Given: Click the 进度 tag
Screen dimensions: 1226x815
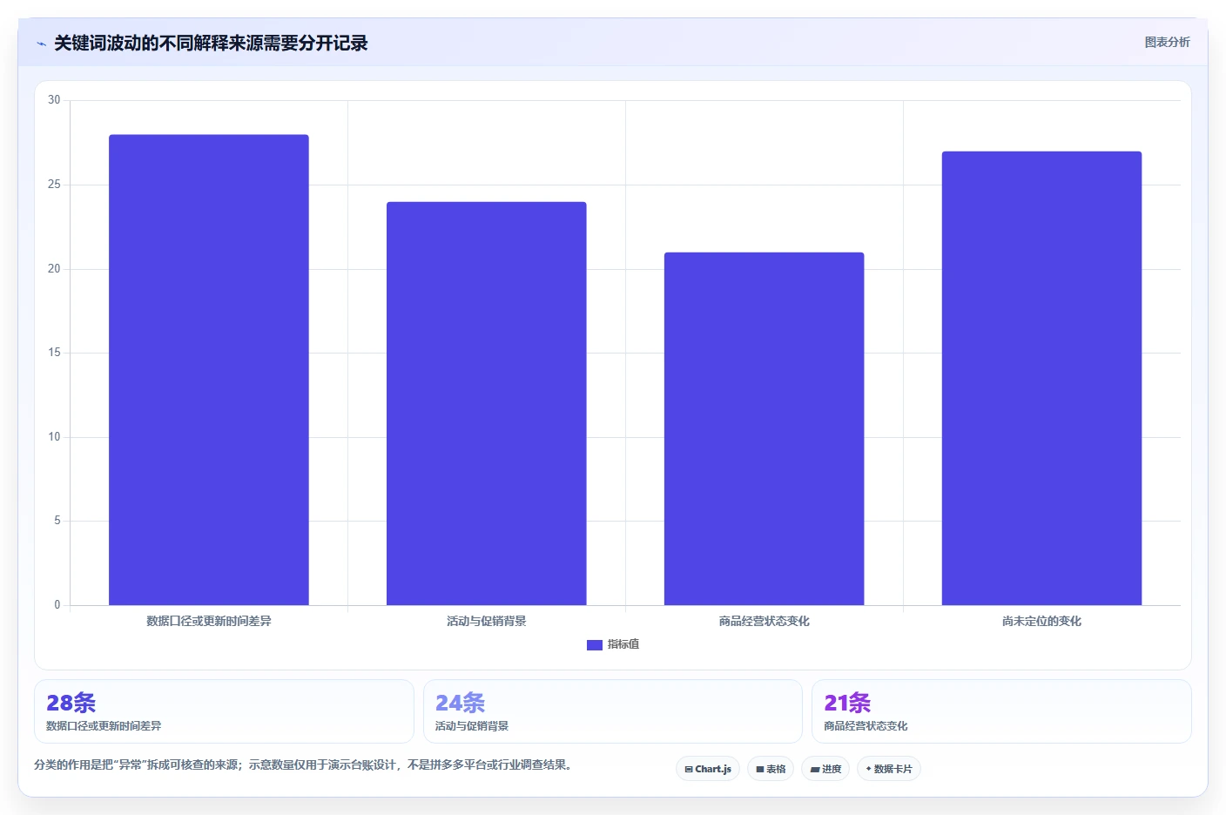Looking at the screenshot, I should [x=825, y=769].
